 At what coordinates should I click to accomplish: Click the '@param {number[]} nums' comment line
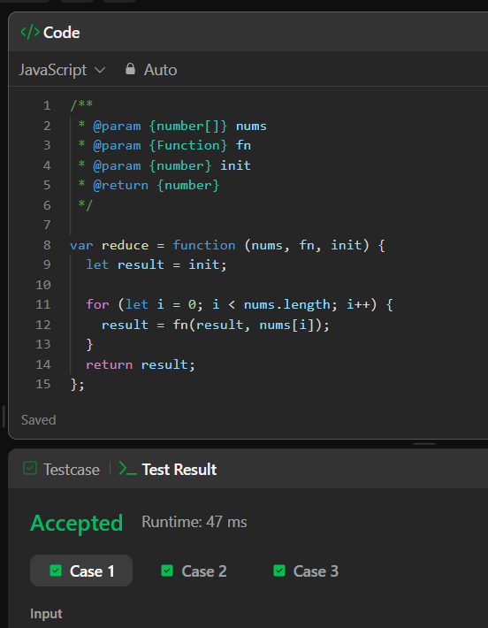click(172, 126)
